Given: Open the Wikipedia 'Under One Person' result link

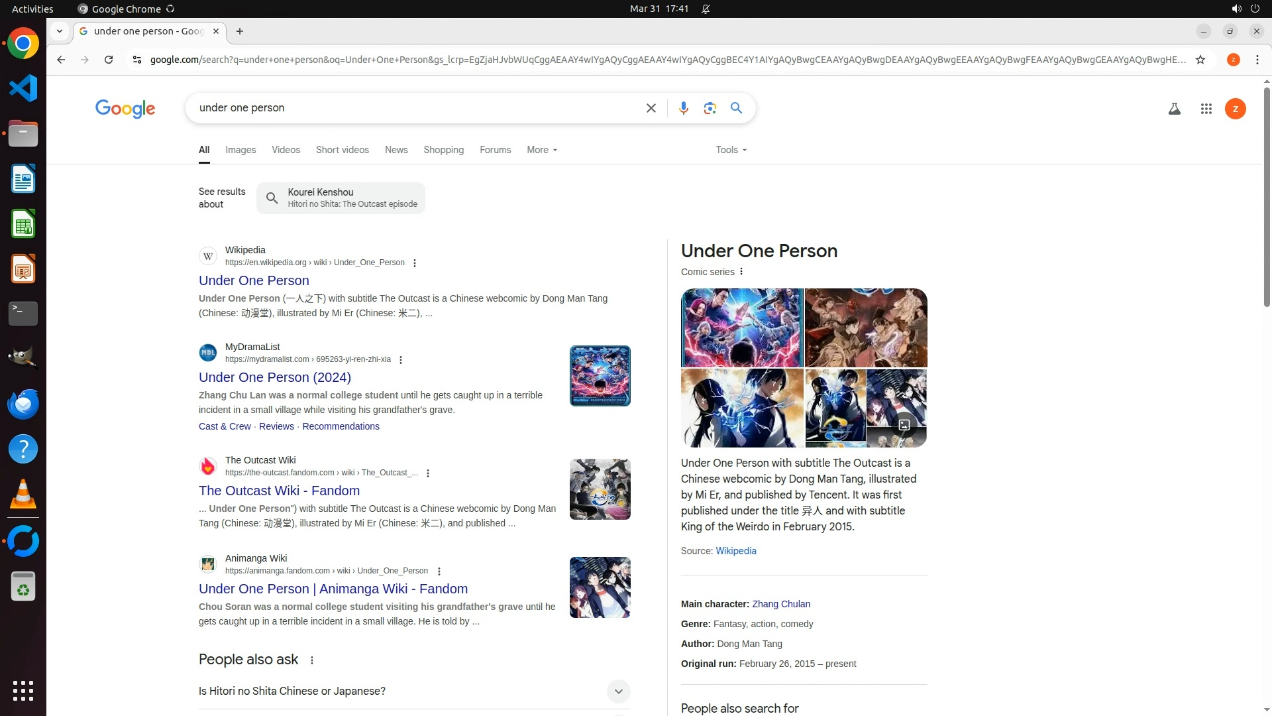Looking at the screenshot, I should point(254,280).
